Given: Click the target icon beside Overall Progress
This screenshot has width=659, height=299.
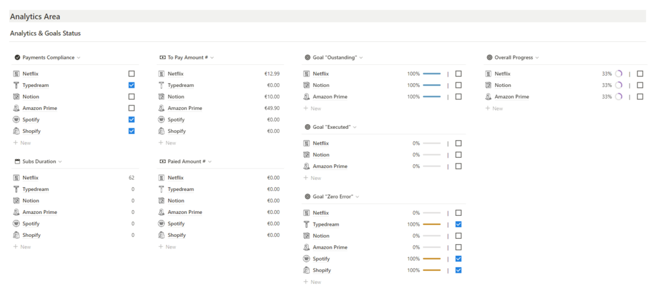Looking at the screenshot, I should (489, 58).
